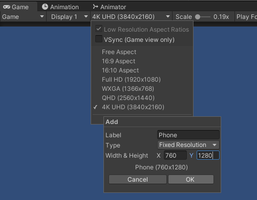The image size is (257, 200).
Task: Click the Animator tab state-machine icon
Action: click(x=95, y=7)
